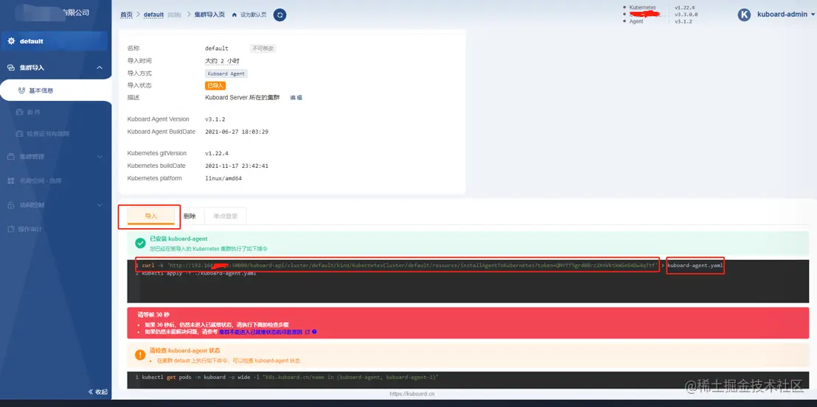Expand the 访问控制 menu section

[x=100, y=205]
